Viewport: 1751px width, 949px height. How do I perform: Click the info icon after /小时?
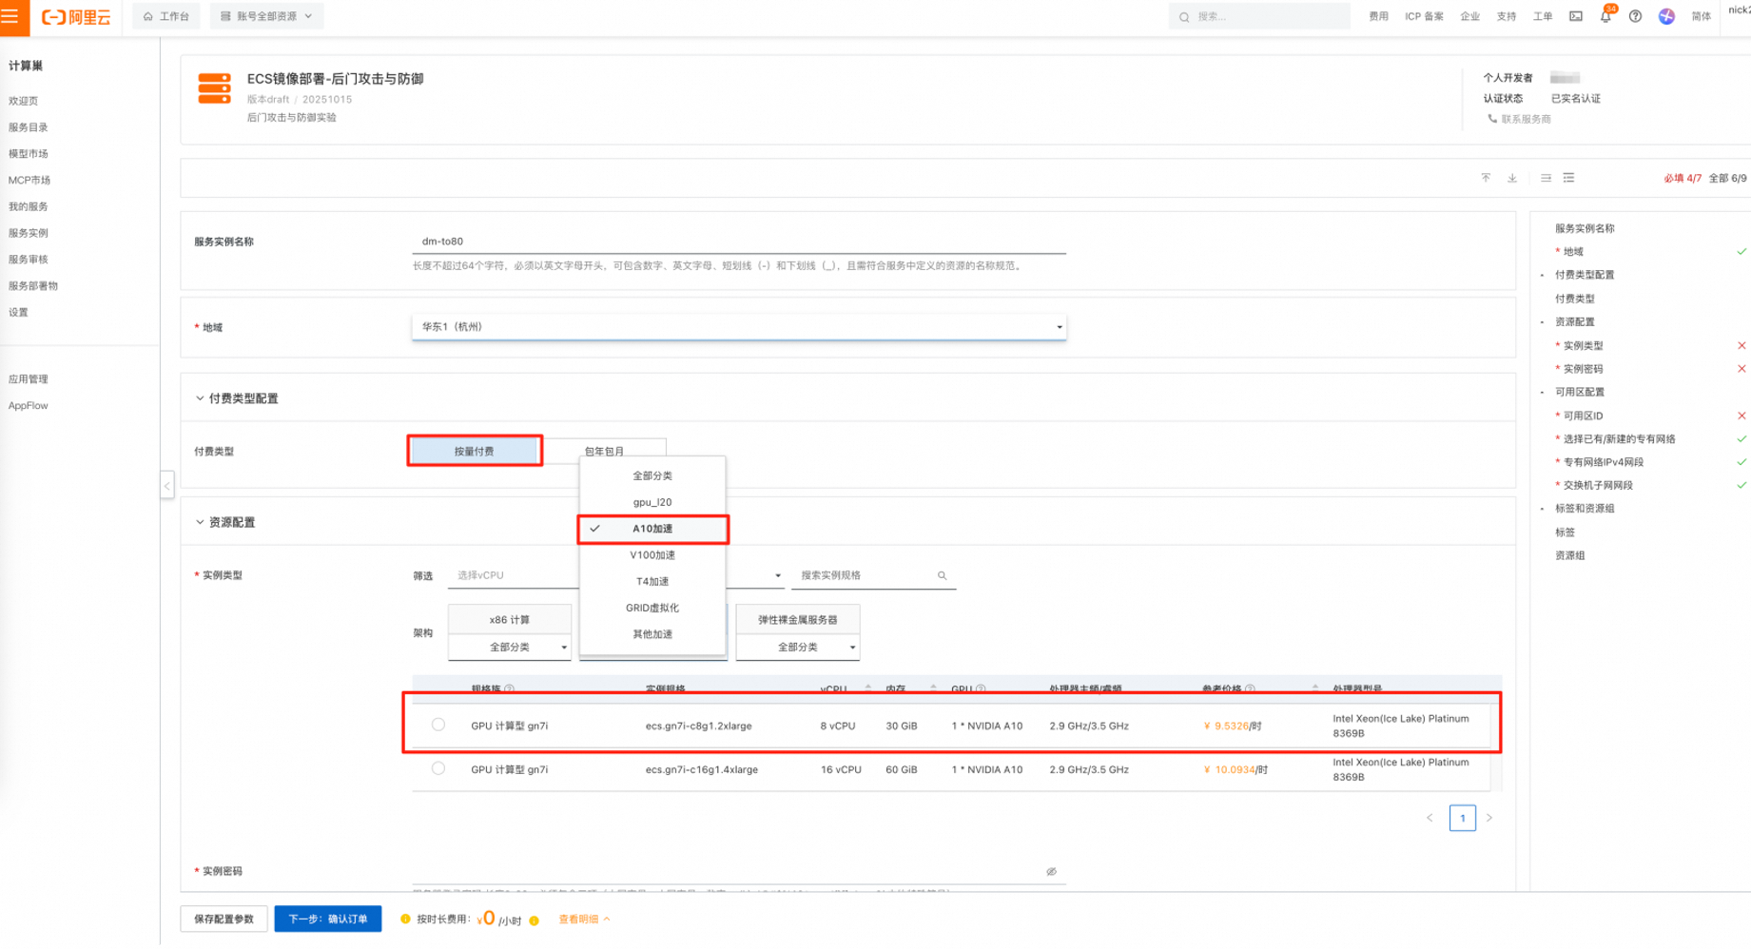tap(535, 920)
